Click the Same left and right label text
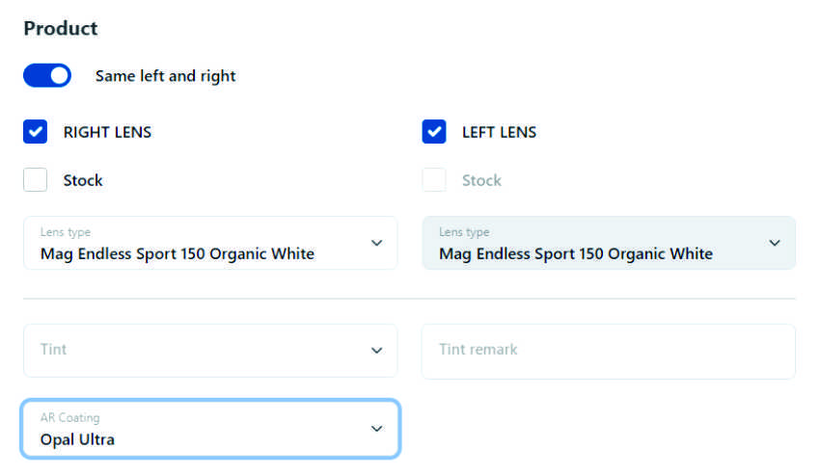This screenshot has width=820, height=475. coord(165,76)
